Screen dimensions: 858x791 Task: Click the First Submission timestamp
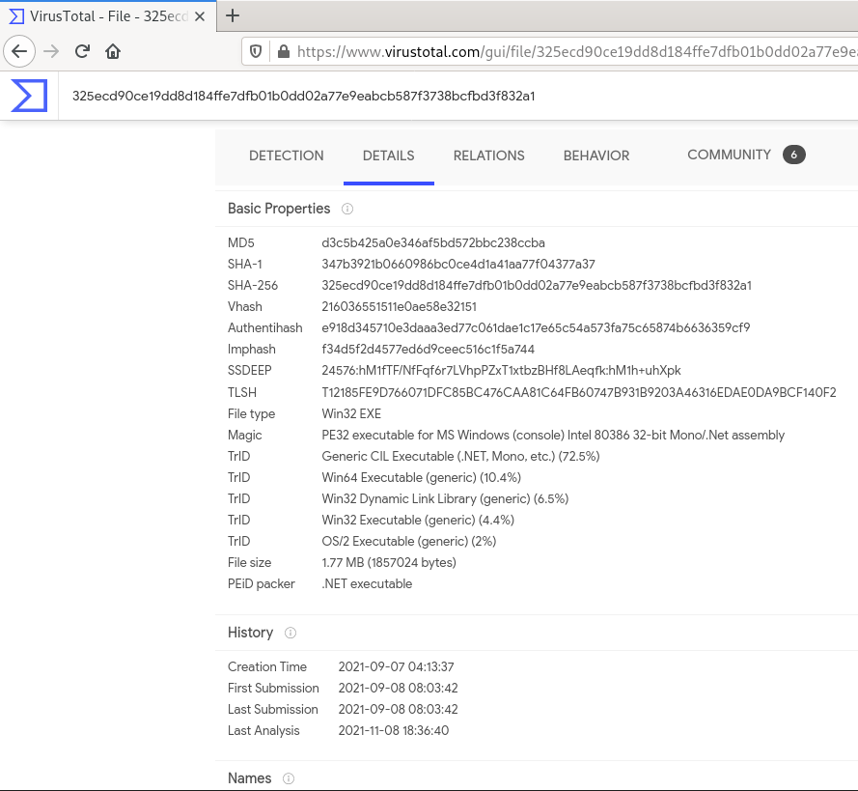(x=398, y=688)
